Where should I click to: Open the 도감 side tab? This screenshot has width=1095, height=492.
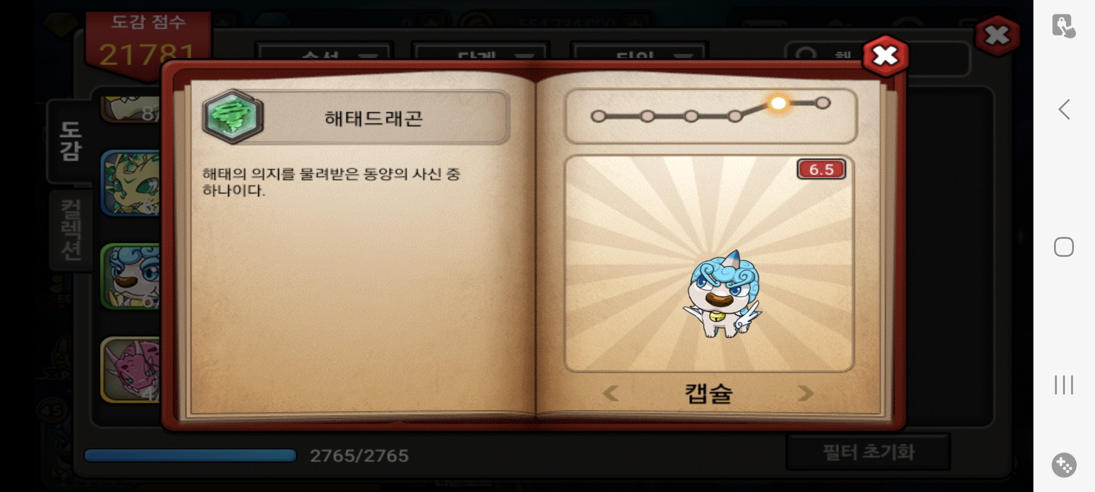coord(70,141)
